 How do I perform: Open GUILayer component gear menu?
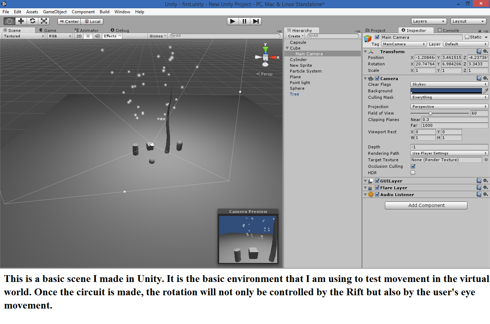(485, 181)
